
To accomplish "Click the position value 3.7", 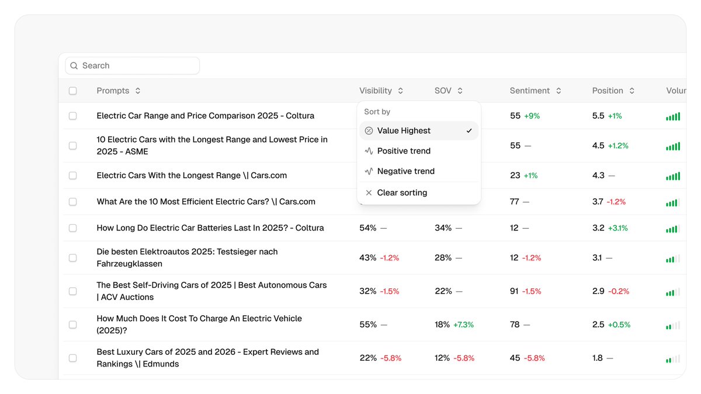I will [x=598, y=201].
